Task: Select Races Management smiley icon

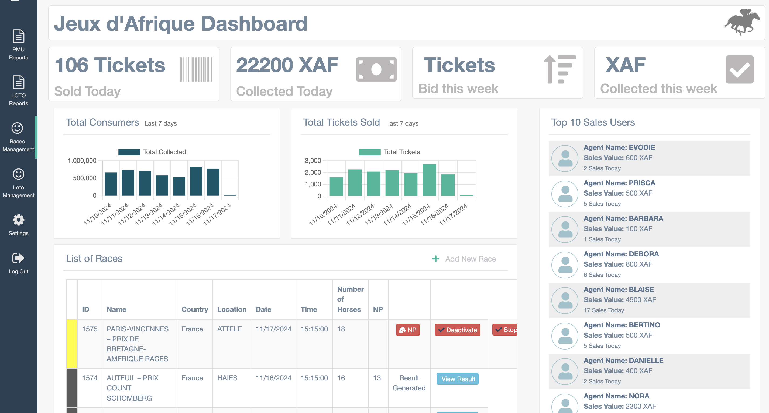Action: tap(17, 128)
